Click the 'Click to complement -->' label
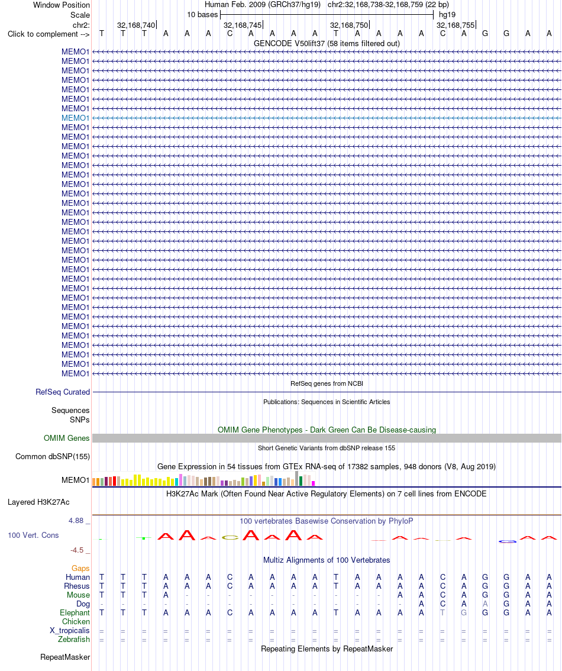This screenshot has height=671, width=562. click(x=49, y=34)
